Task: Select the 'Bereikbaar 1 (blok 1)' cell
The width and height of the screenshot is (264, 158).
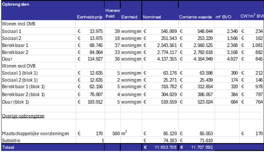Action: coord(23,87)
